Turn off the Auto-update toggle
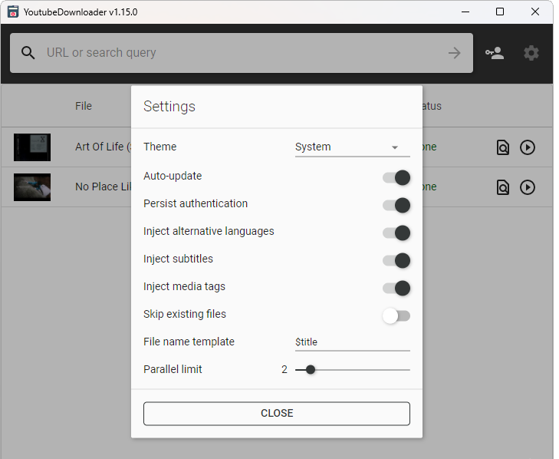The image size is (559, 459). click(396, 177)
